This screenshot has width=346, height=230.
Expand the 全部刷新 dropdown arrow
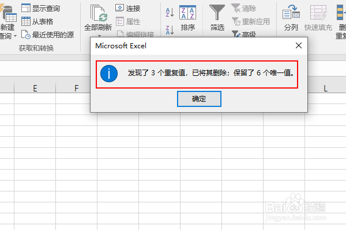(x=99, y=36)
